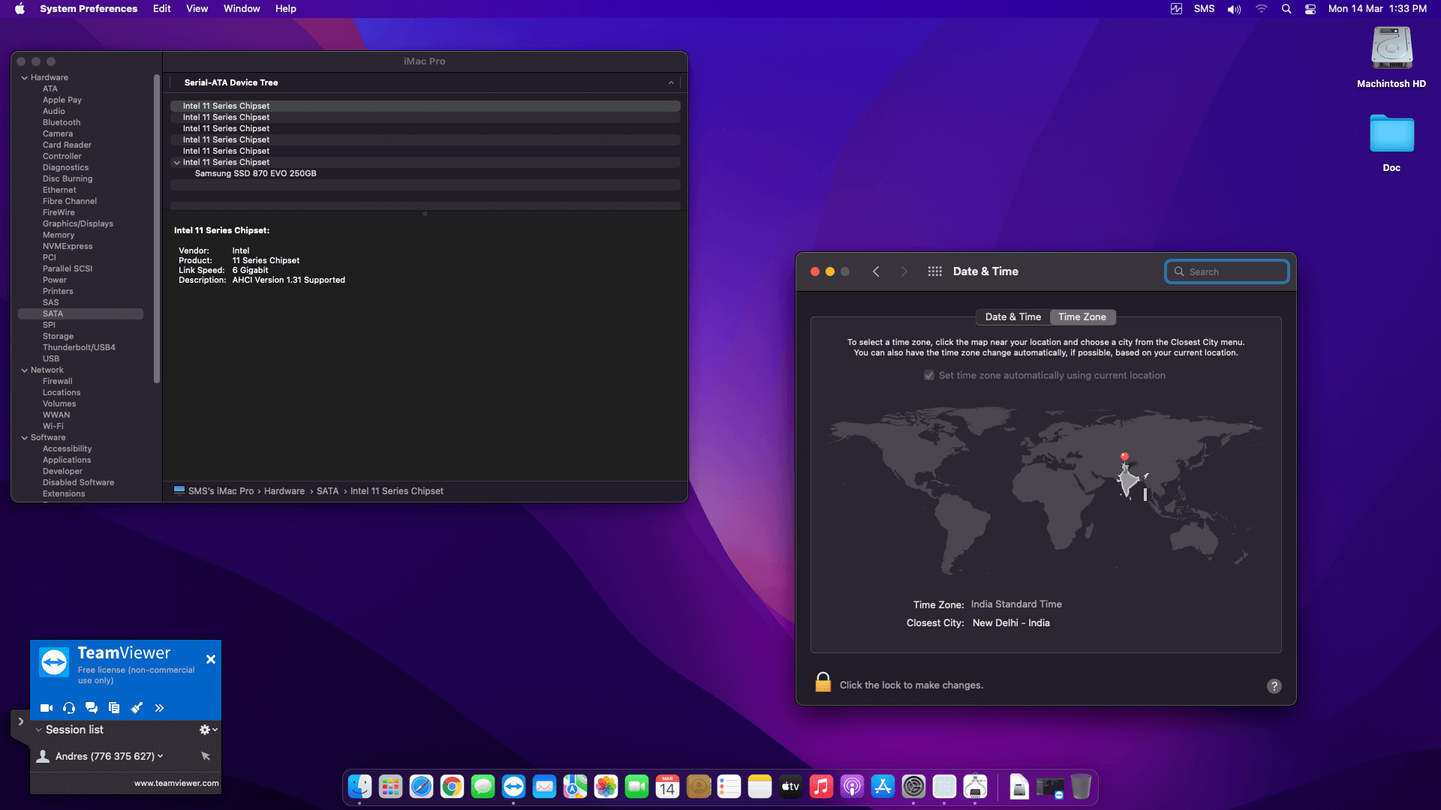Open Machintosh HD desktop drive icon

point(1391,49)
